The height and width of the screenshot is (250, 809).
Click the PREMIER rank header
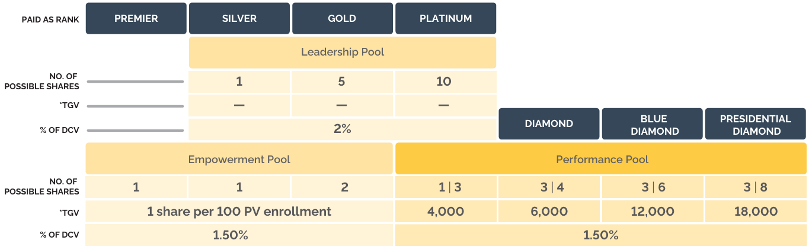coord(136,18)
